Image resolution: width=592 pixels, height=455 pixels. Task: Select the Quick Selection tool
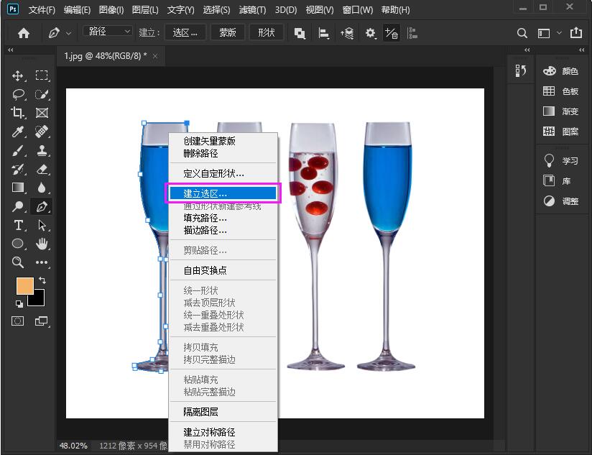[x=42, y=94]
